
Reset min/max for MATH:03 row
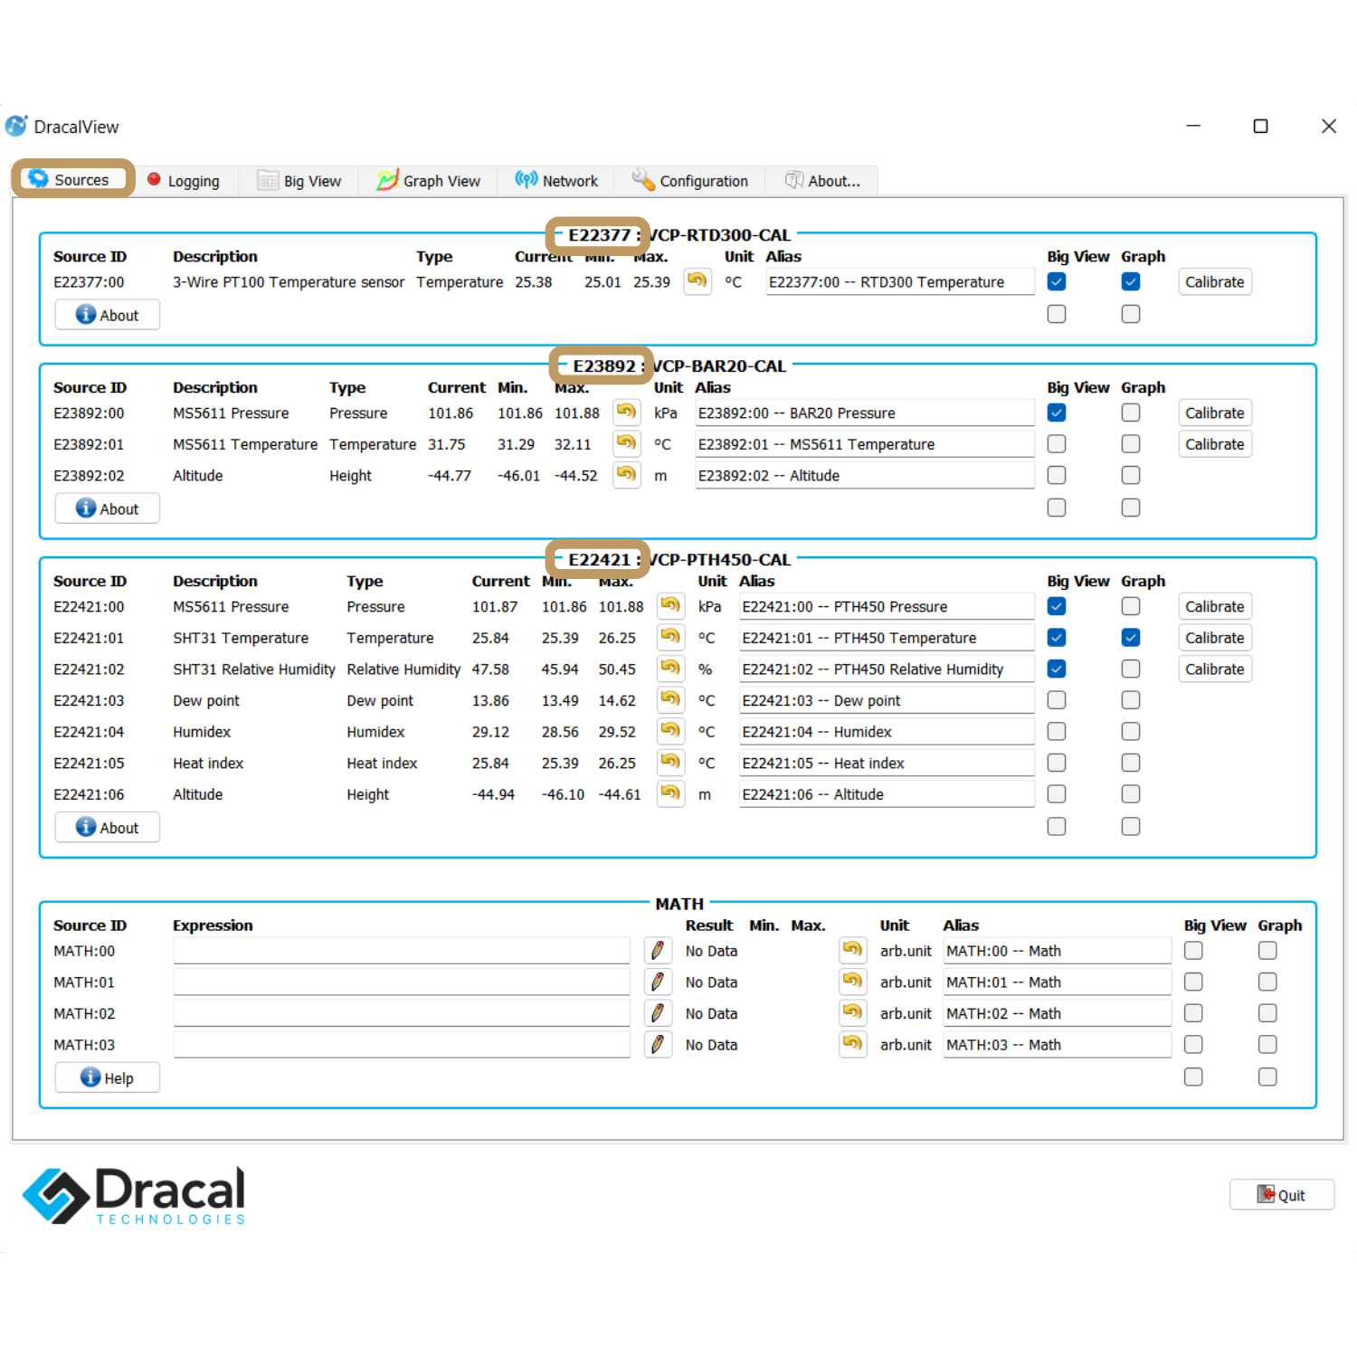coord(852,1044)
